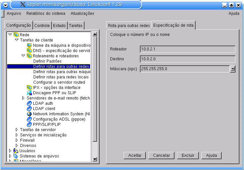The width and height of the screenshot is (244, 170).
Task: Expand the Tarefas de servidor node
Action: click(x=16, y=129)
